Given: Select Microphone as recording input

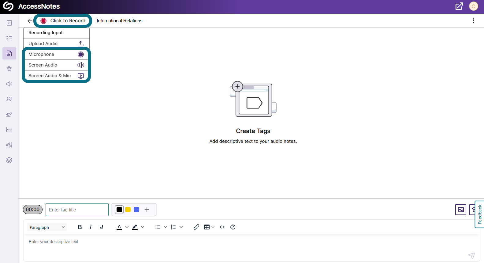Looking at the screenshot, I should tap(56, 54).
